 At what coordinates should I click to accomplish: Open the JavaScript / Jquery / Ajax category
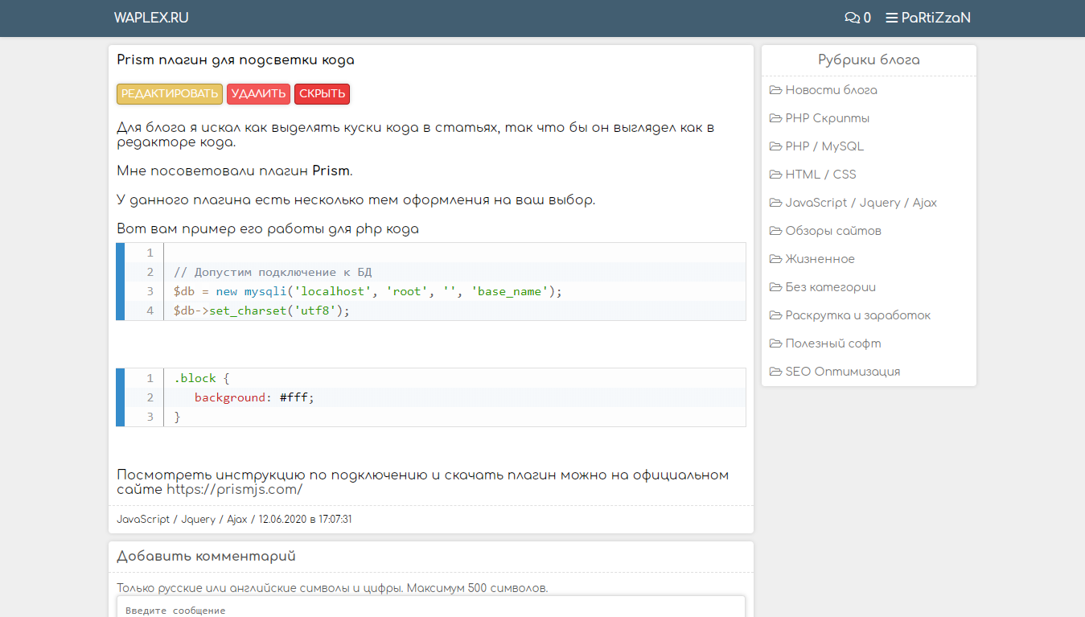point(861,203)
